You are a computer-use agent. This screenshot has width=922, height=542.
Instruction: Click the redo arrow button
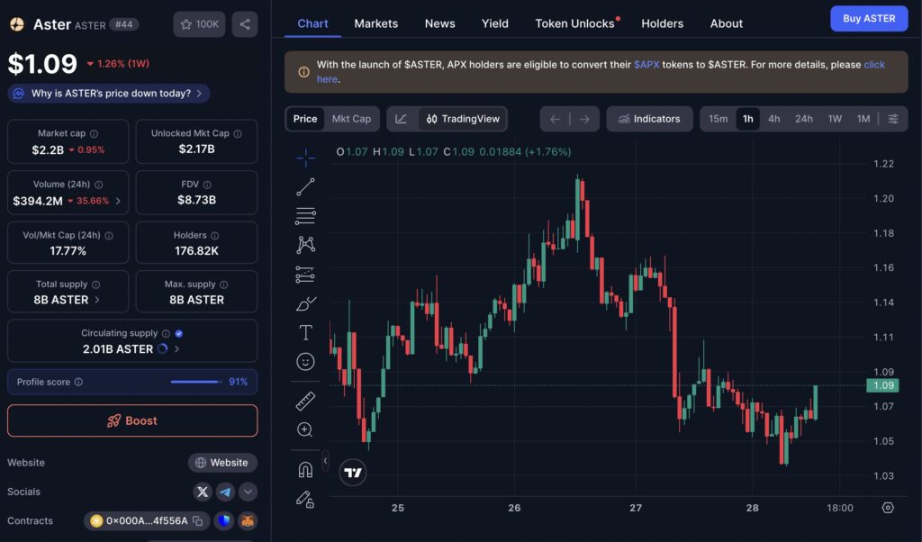pyautogui.click(x=583, y=120)
